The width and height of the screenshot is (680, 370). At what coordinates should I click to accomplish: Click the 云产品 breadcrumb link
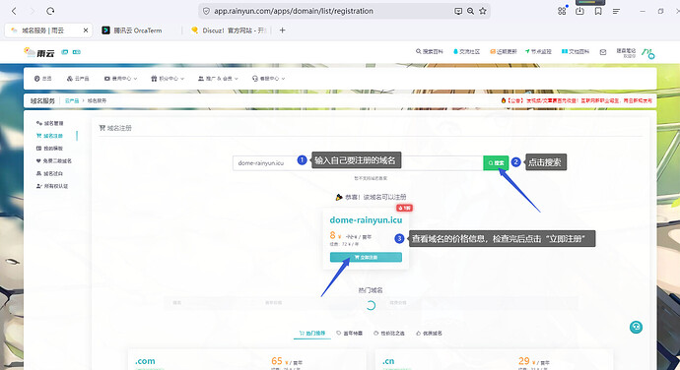coord(72,100)
